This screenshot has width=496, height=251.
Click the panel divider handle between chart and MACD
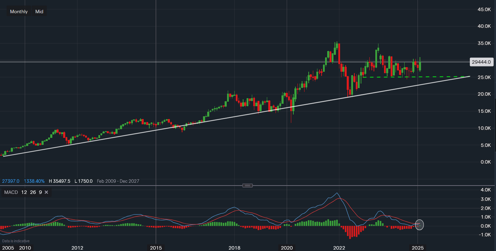point(248,186)
